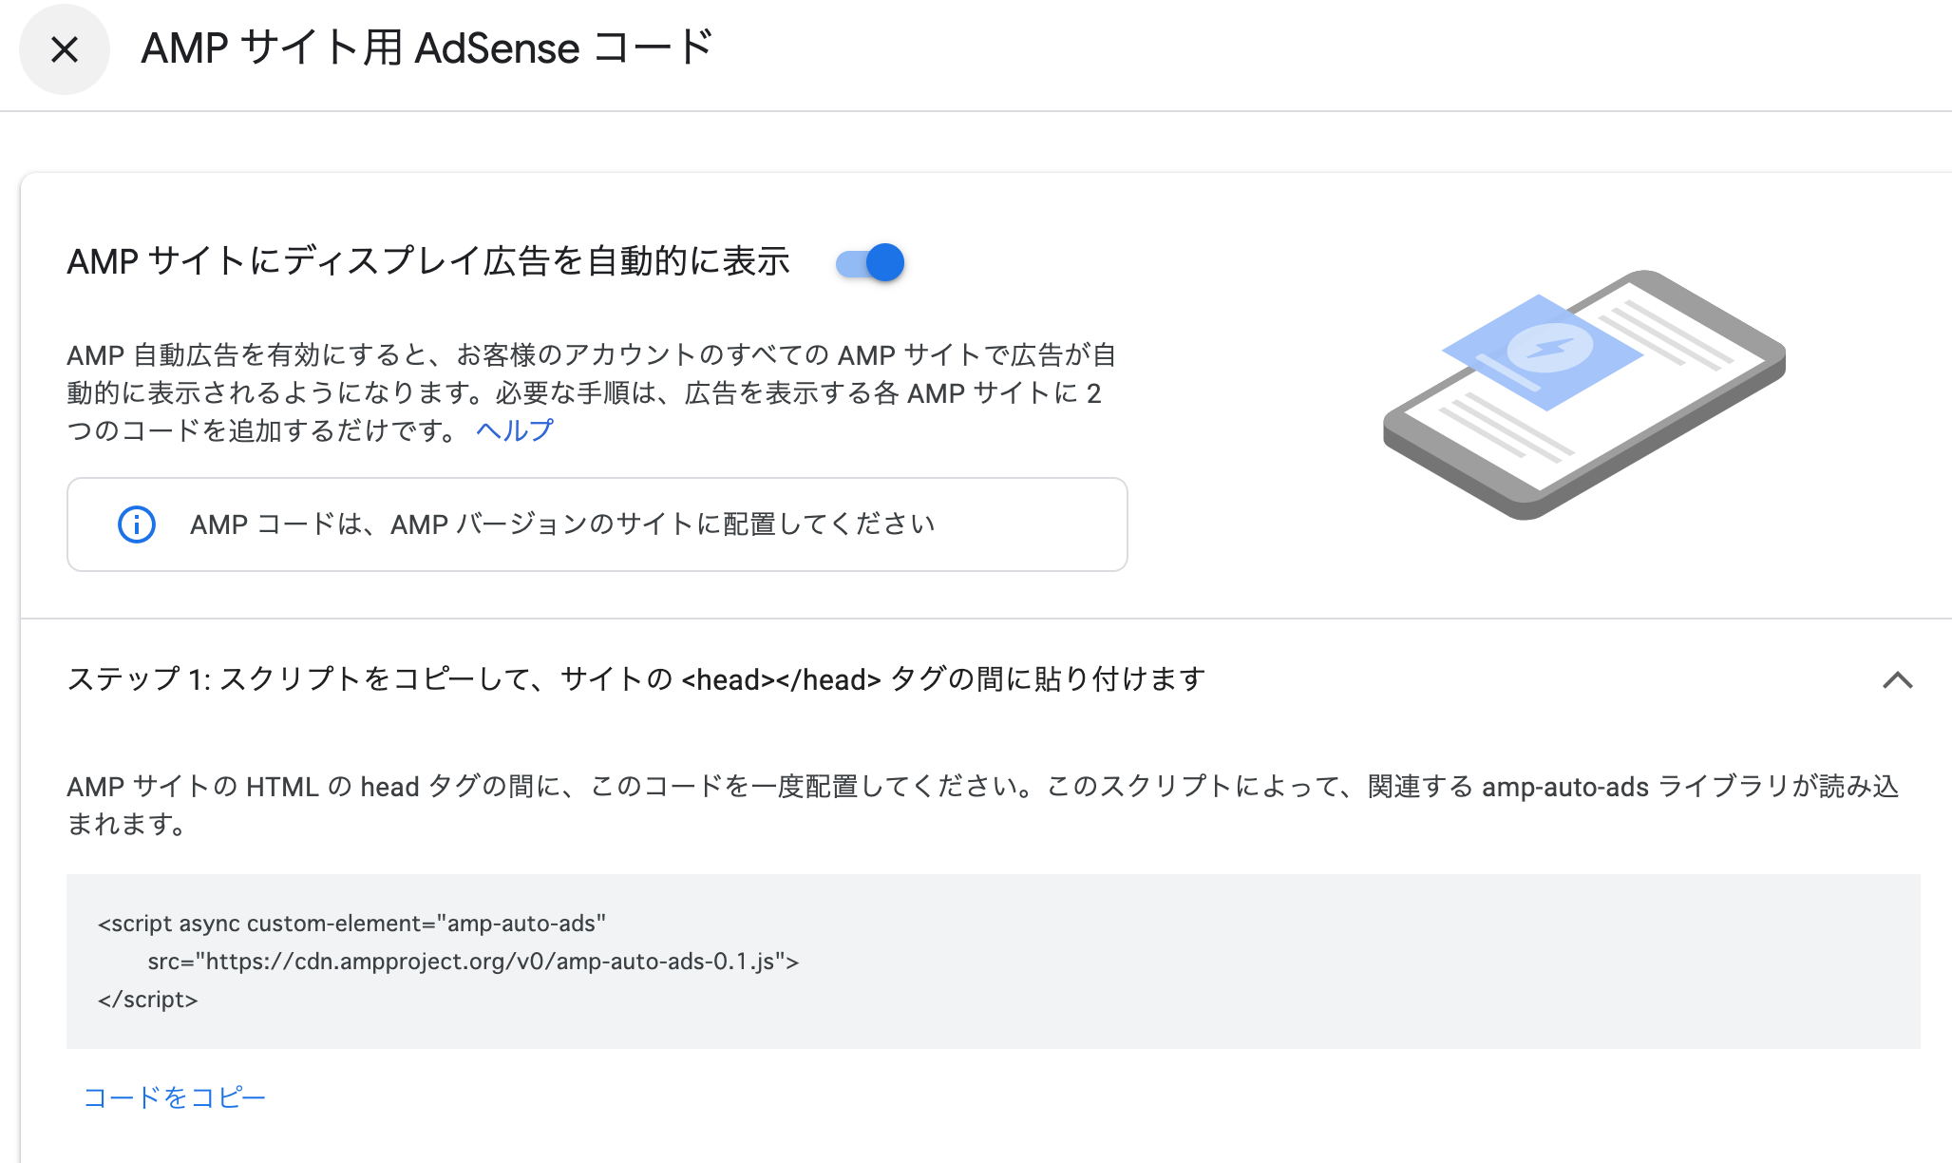The width and height of the screenshot is (1952, 1163).
Task: Click the script async custom-element code line
Action: click(x=351, y=924)
